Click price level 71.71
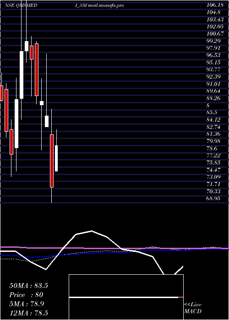The height and width of the screenshot is (320, 229). coord(213,184)
